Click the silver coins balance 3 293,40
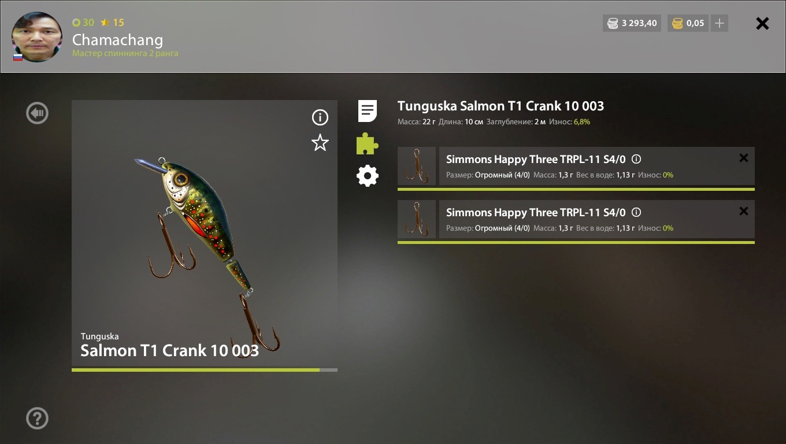The height and width of the screenshot is (444, 786). tap(632, 23)
